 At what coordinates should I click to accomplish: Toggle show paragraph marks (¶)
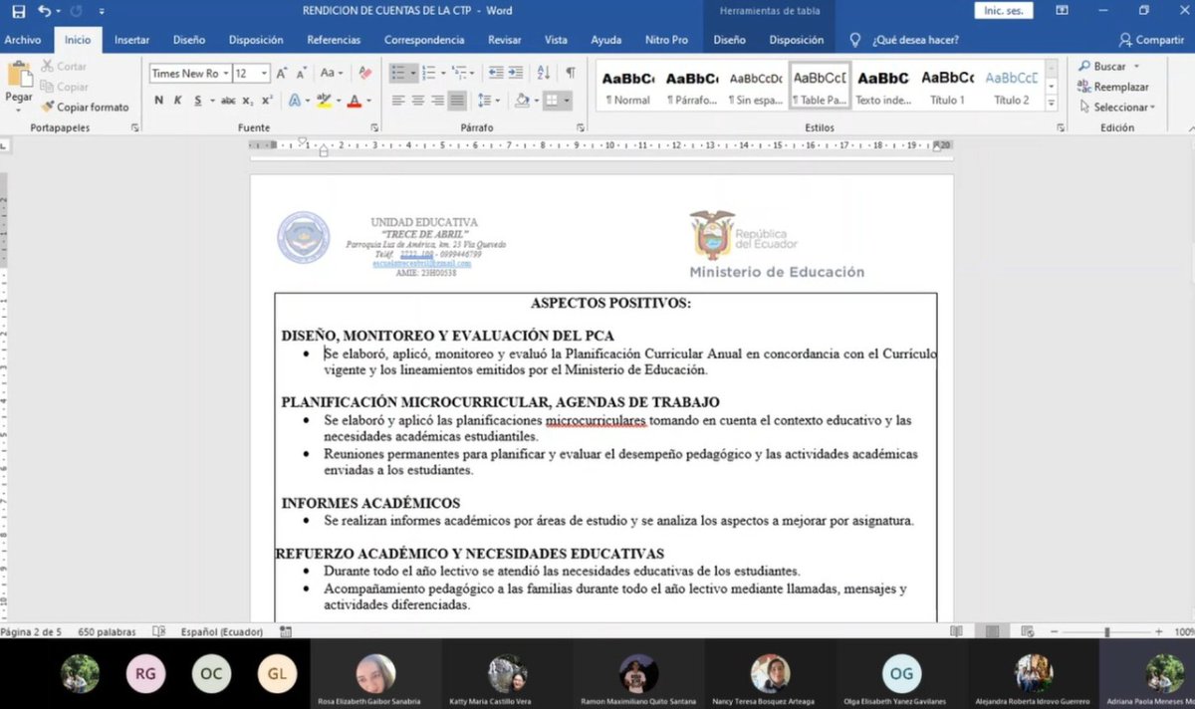click(x=571, y=74)
